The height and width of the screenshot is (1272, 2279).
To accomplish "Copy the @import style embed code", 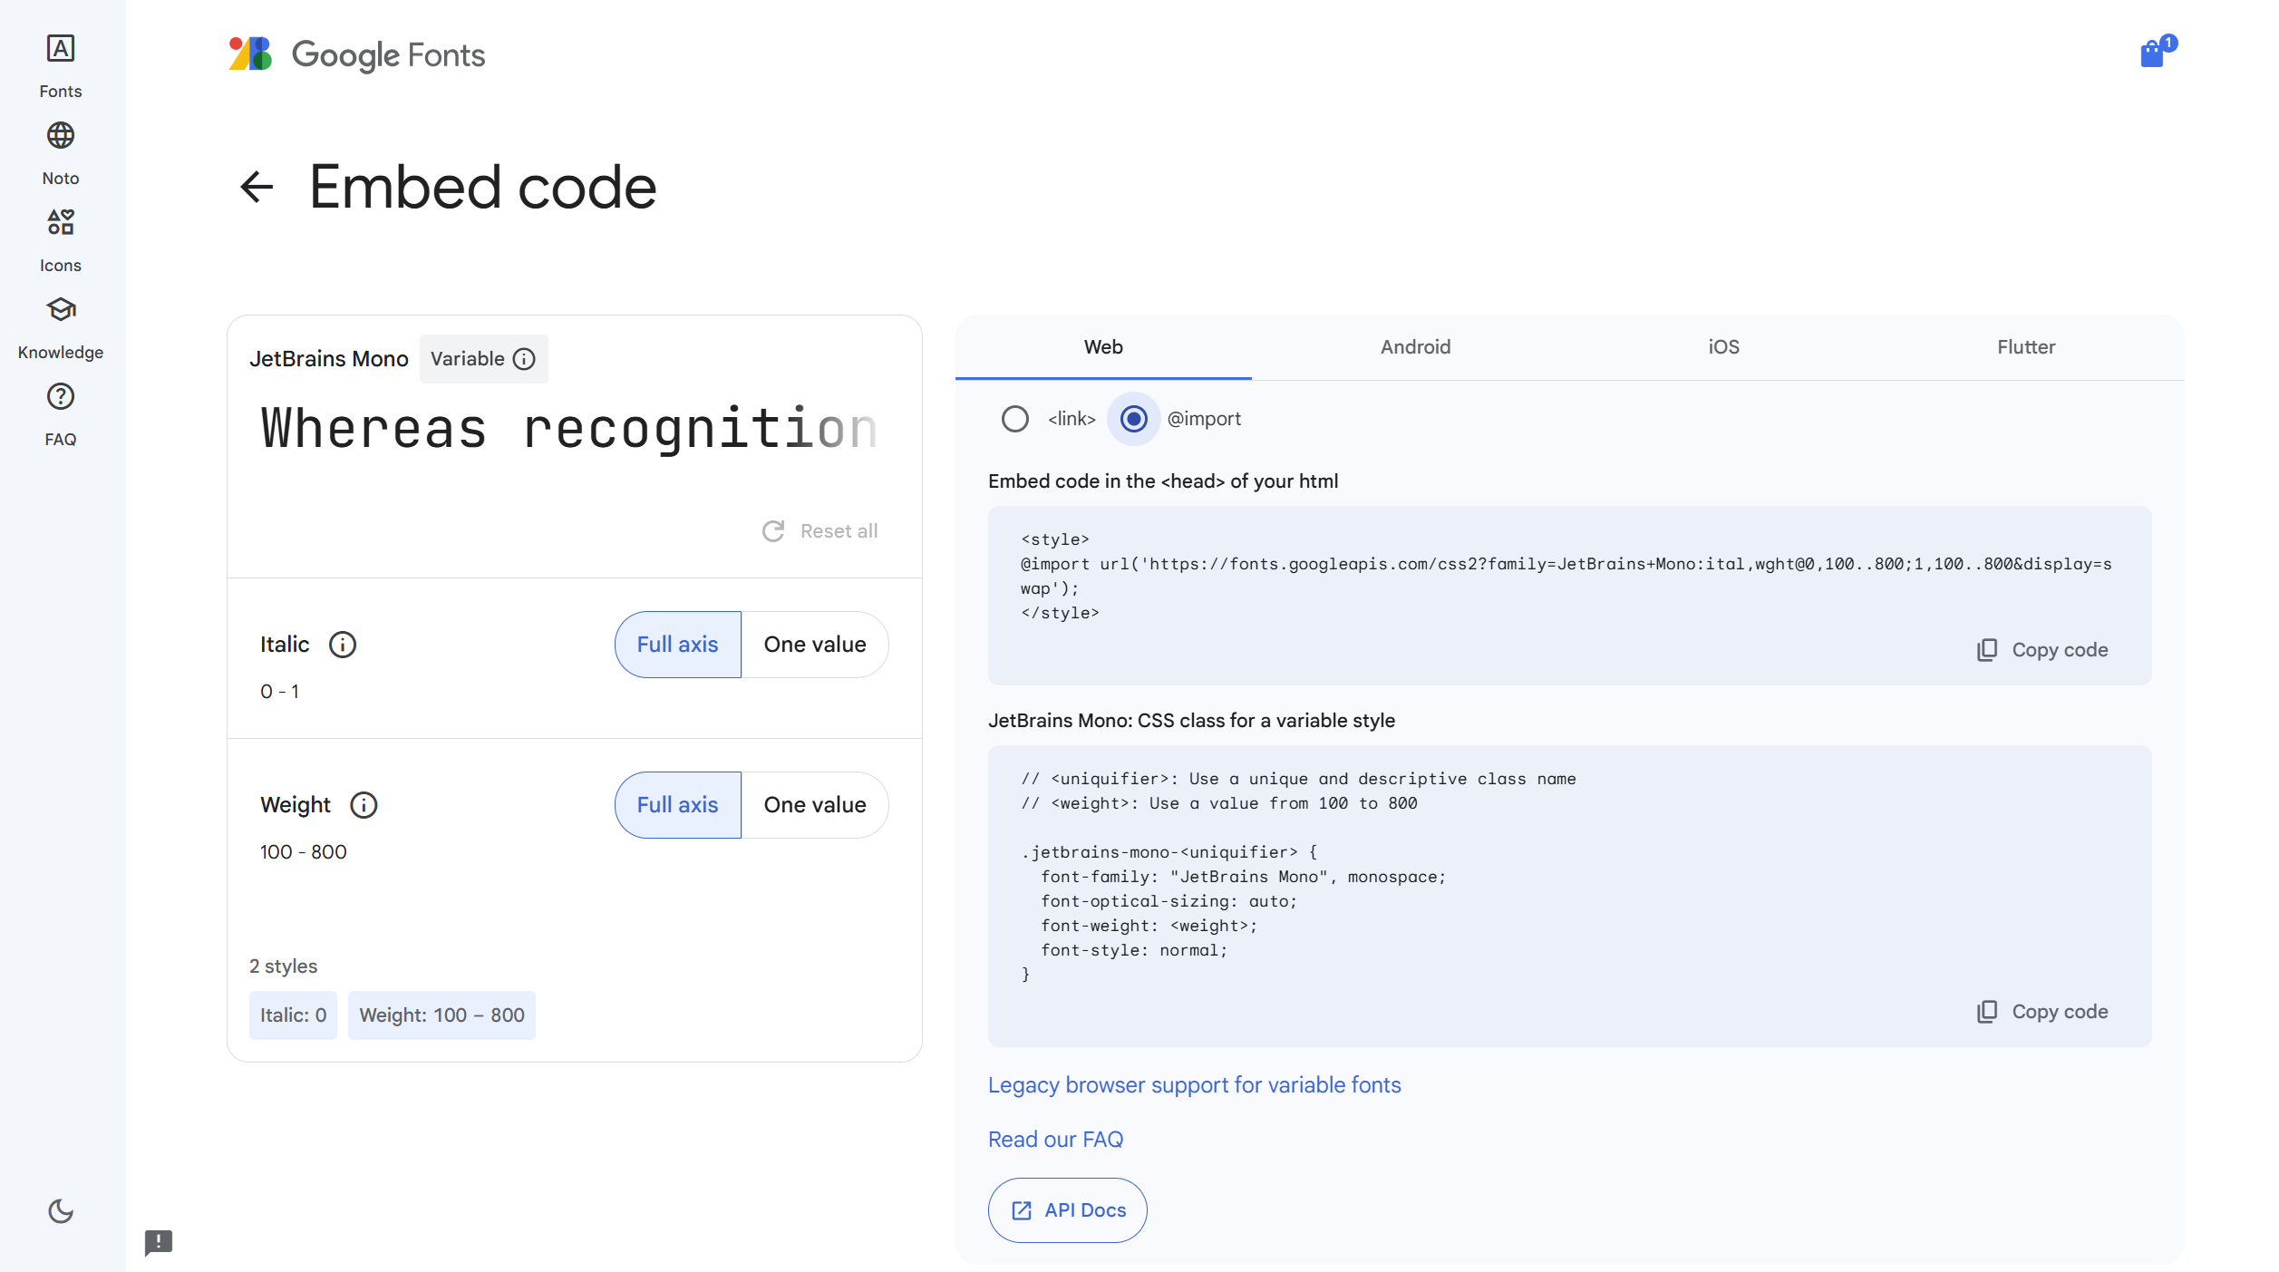I will pyautogui.click(x=2042, y=650).
